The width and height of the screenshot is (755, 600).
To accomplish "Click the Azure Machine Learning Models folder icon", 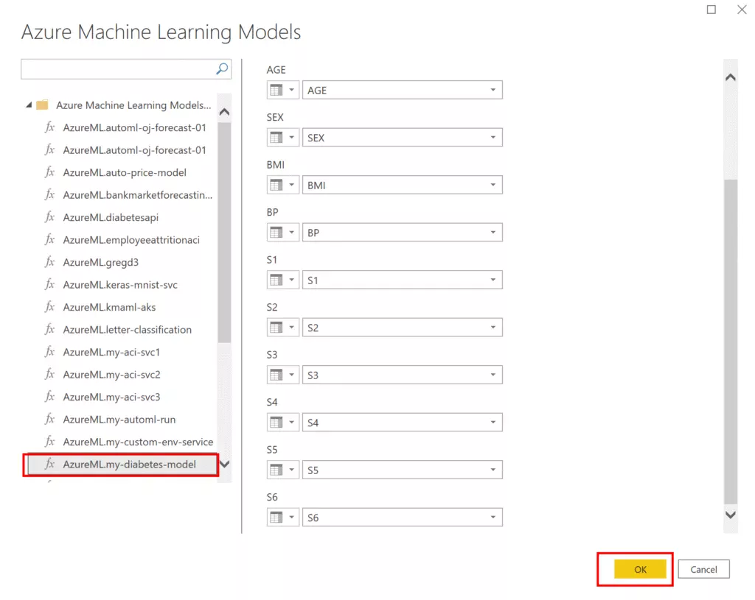I will [x=42, y=105].
